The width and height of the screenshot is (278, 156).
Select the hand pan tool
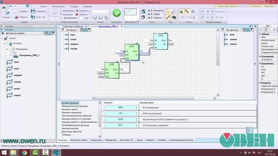[174, 17]
